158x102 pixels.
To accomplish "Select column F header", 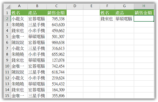I will point(107,7).
